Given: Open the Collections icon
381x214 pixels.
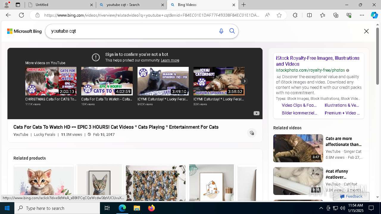Looking at the screenshot, I should (x=336, y=15).
